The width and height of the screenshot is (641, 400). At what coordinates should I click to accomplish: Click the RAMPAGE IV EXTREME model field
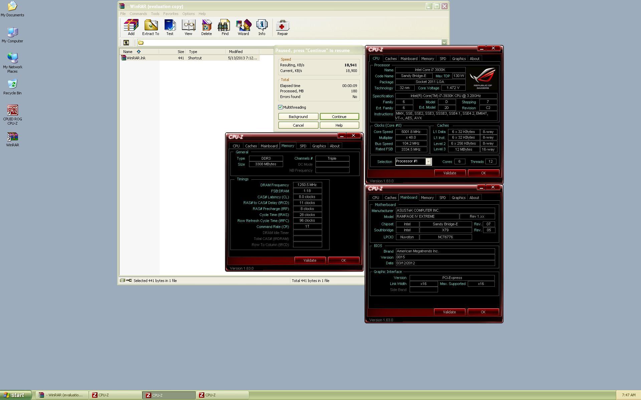point(427,217)
